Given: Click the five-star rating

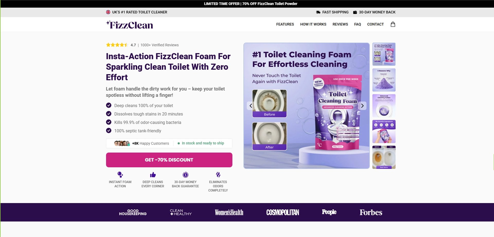Looking at the screenshot, I should point(117,45).
